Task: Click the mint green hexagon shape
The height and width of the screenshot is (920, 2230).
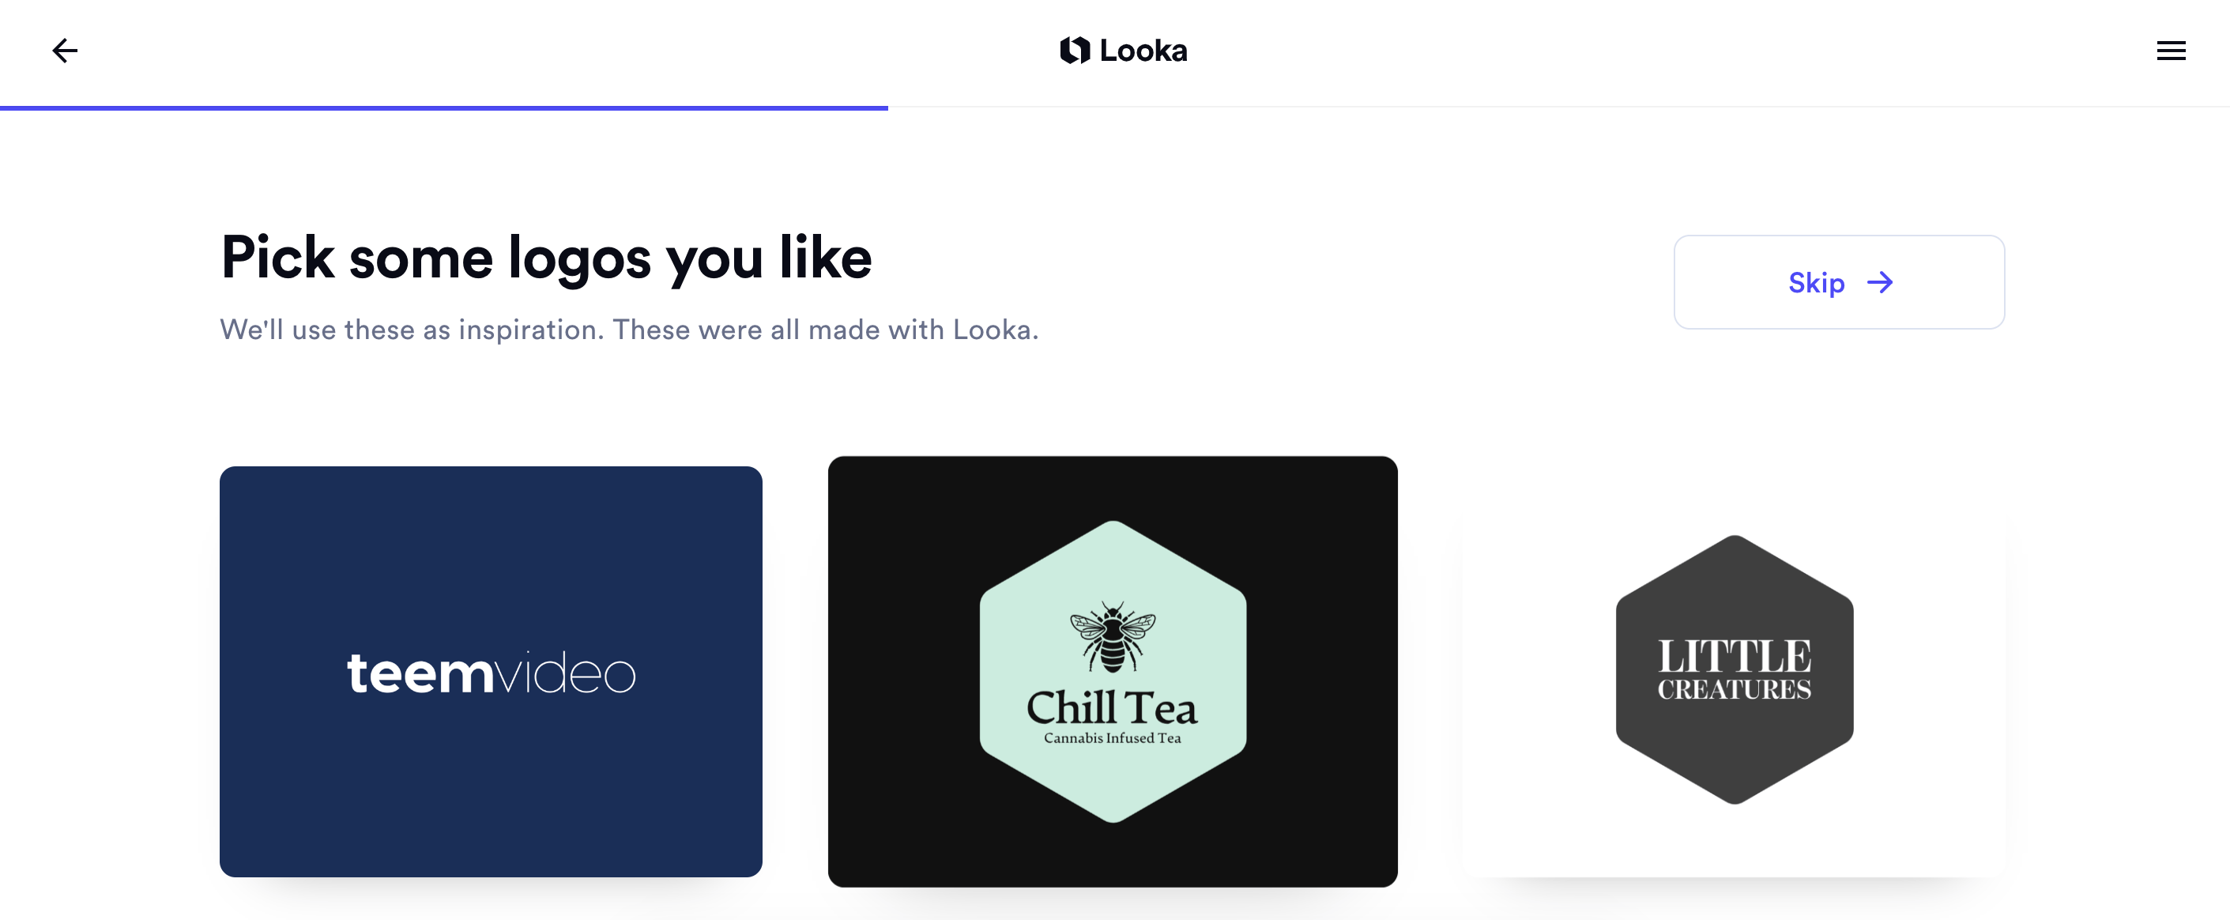Action: (x=1113, y=671)
